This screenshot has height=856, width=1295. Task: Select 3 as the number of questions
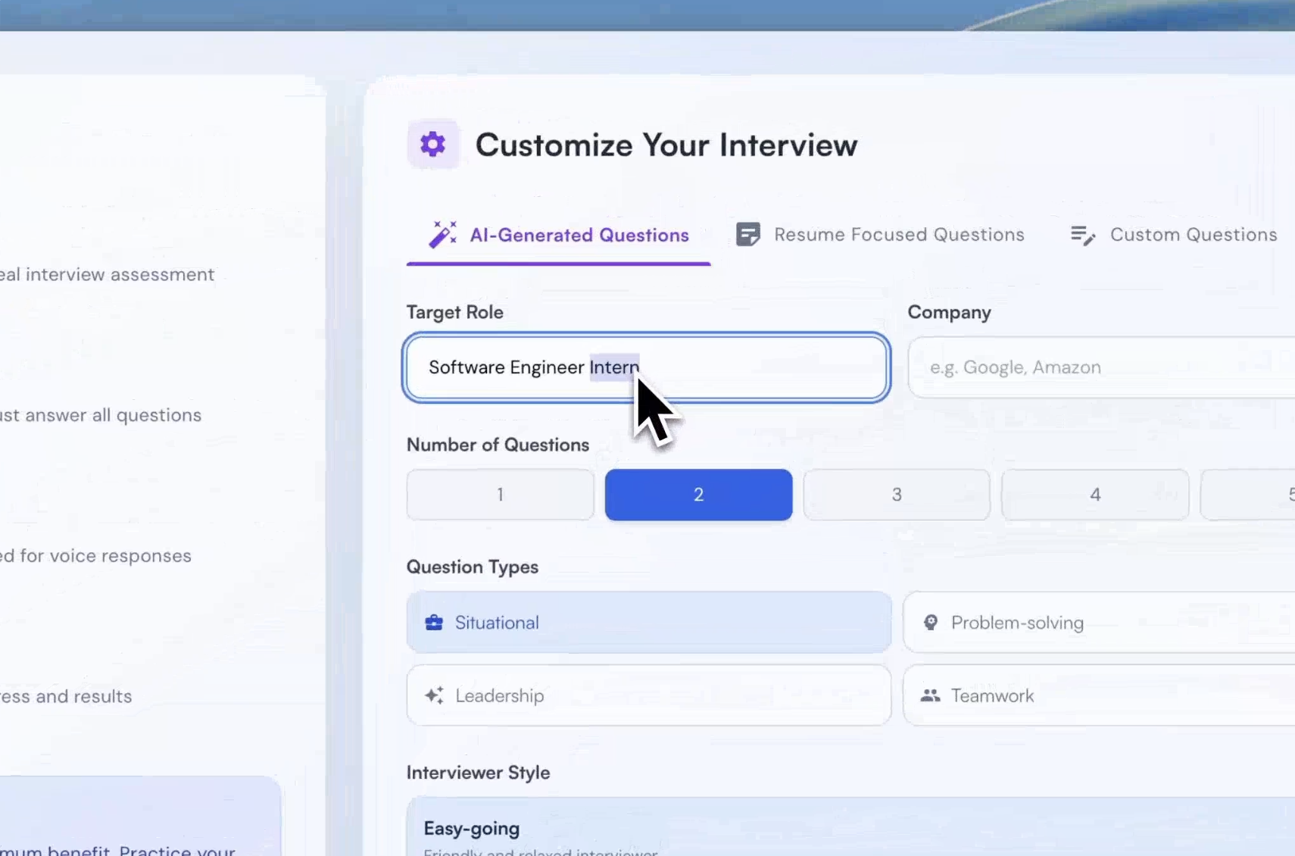pos(897,495)
